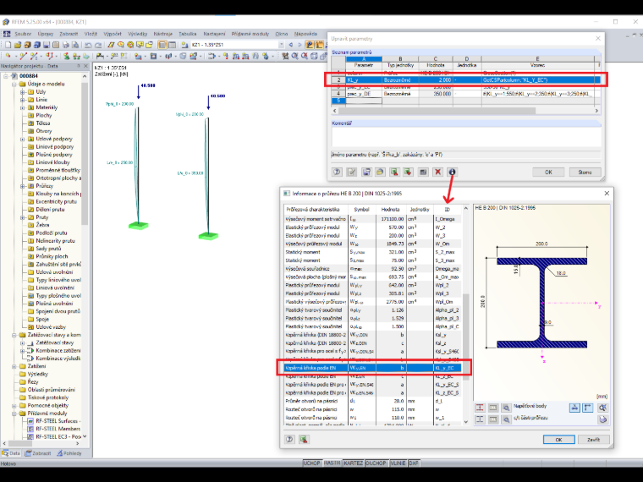
Task: Toggle DXF option in status bar
Action: 414,463
